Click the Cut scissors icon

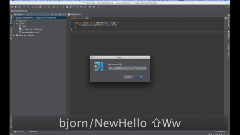tap(33, 7)
